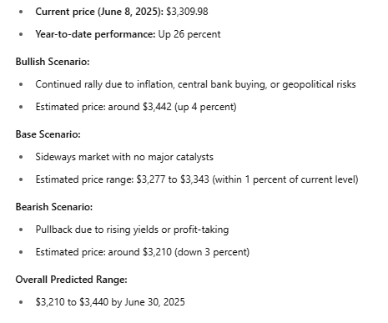Click "(within 1 percent of current level)" text

pyautogui.click(x=285, y=179)
